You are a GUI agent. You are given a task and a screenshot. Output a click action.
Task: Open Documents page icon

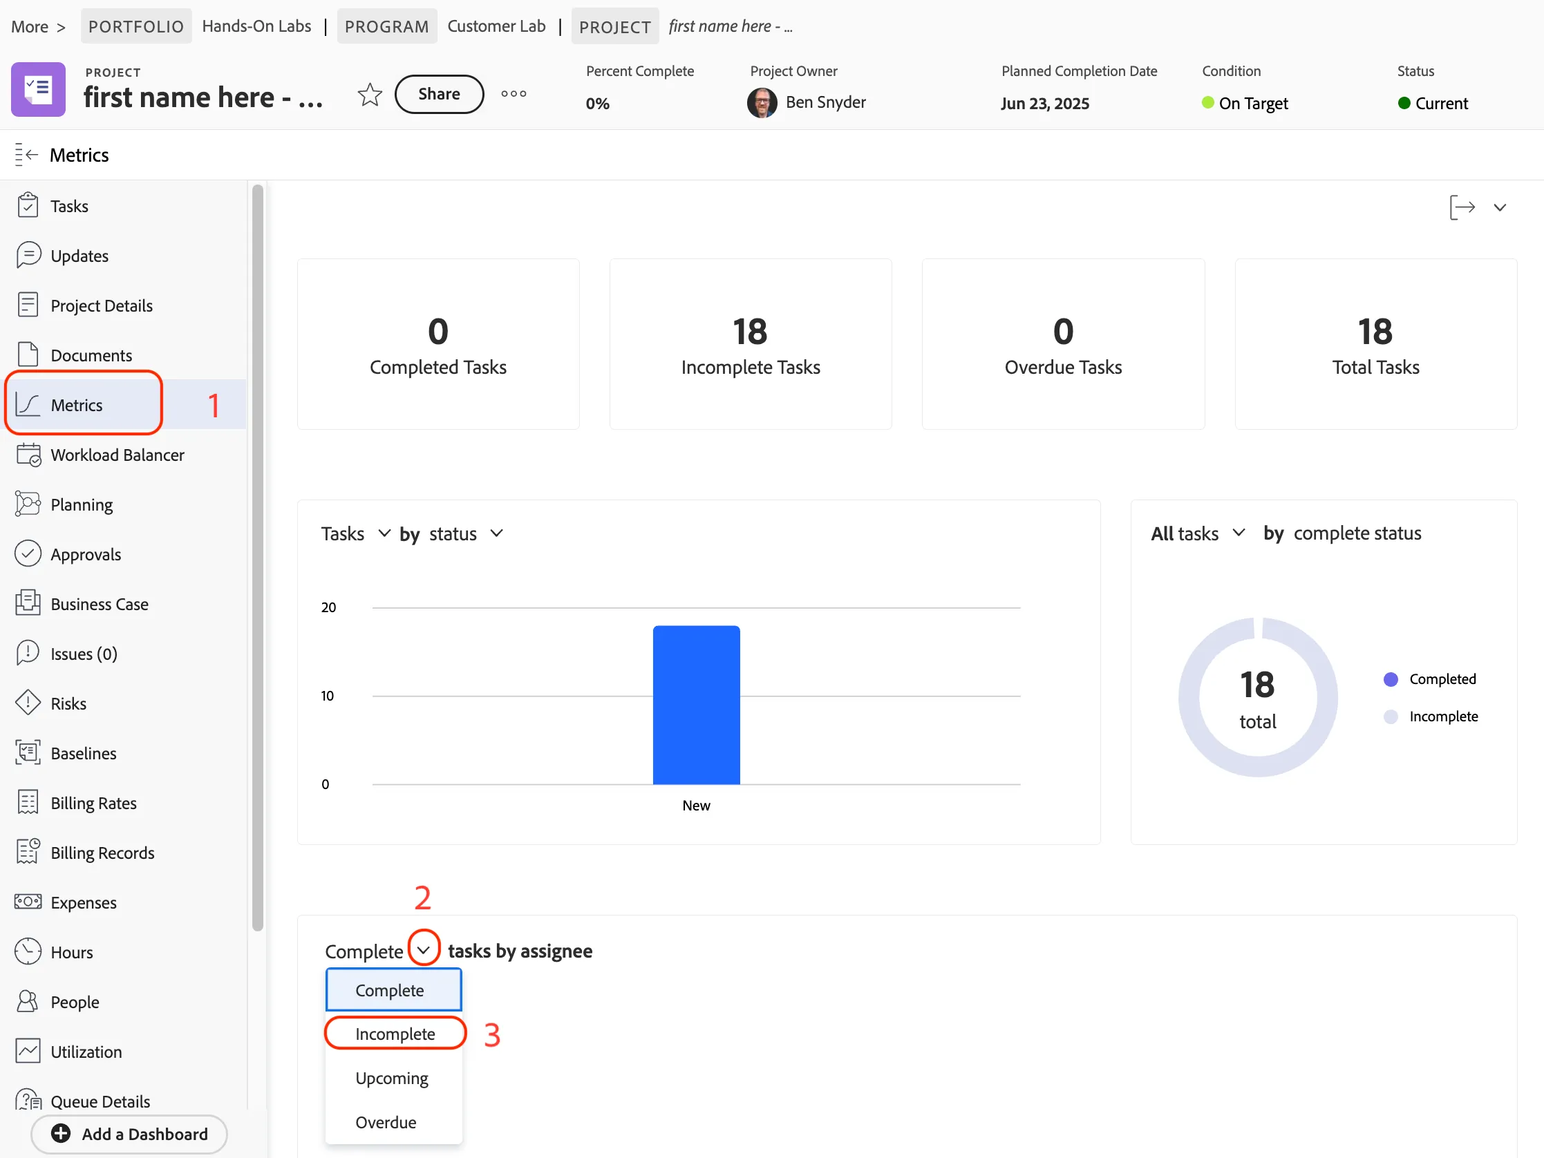[x=28, y=354]
